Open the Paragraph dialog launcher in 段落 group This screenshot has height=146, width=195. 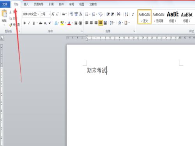(x=134, y=31)
